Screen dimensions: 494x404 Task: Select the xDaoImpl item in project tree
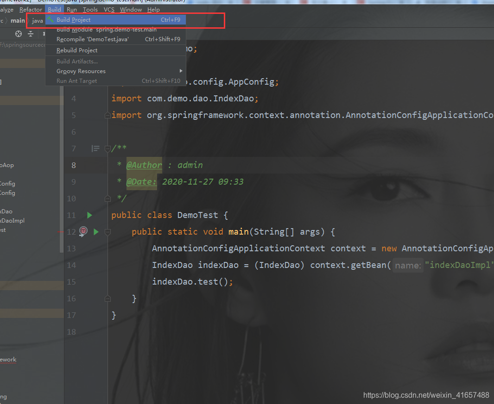pyautogui.click(x=12, y=221)
